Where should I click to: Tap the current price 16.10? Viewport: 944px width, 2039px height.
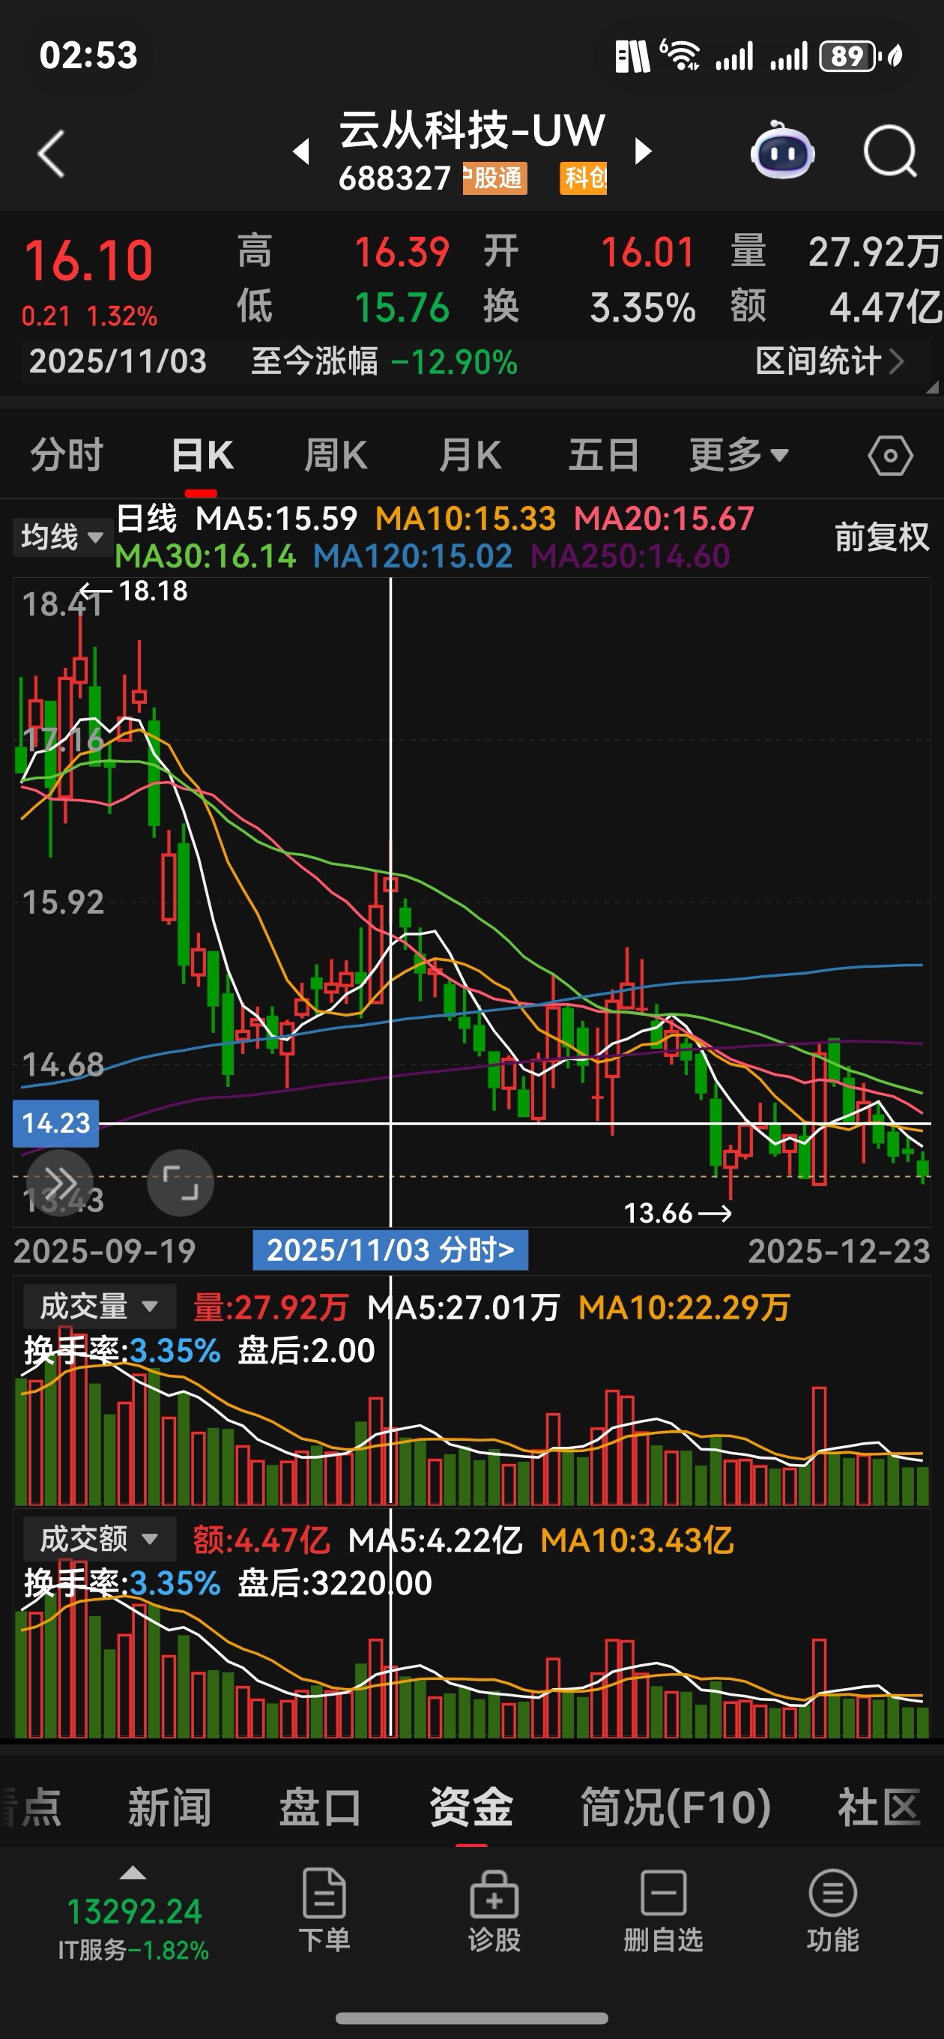click(88, 261)
